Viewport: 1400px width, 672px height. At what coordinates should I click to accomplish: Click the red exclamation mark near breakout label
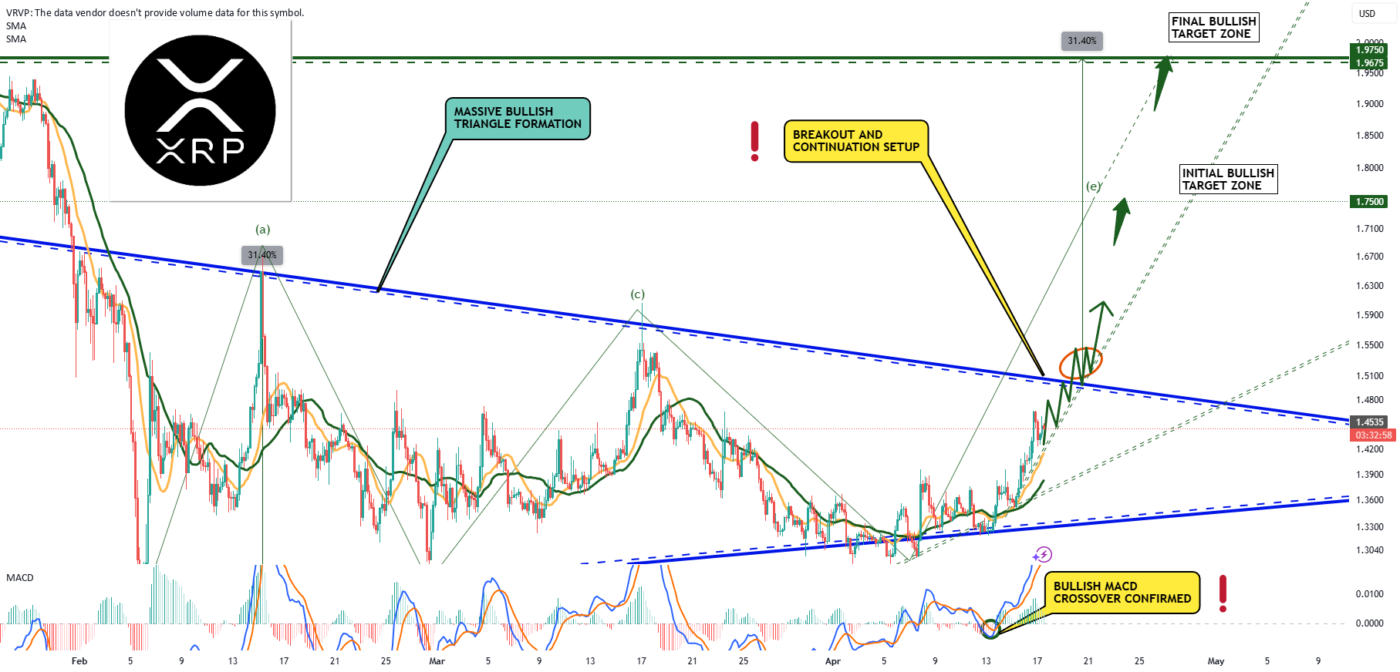[754, 141]
